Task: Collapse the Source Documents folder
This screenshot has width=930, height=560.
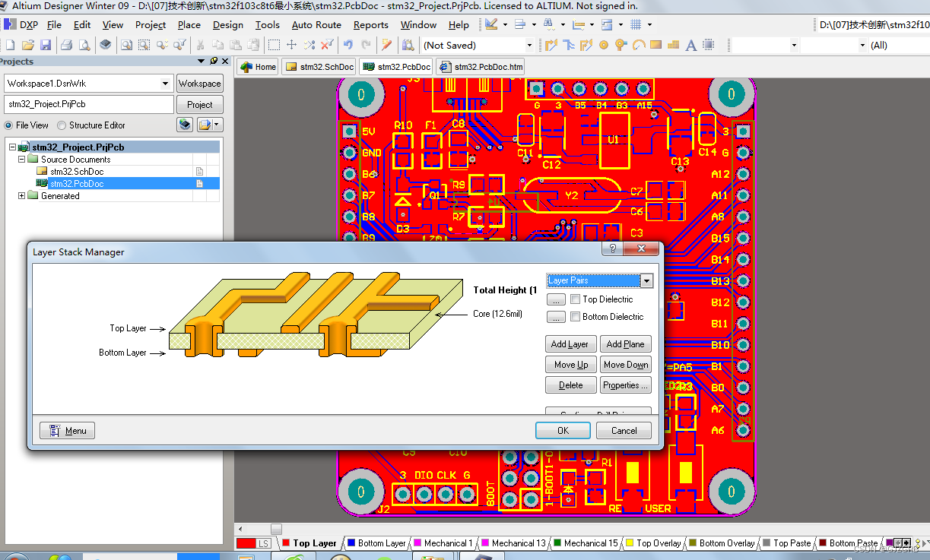Action: pyautogui.click(x=22, y=160)
